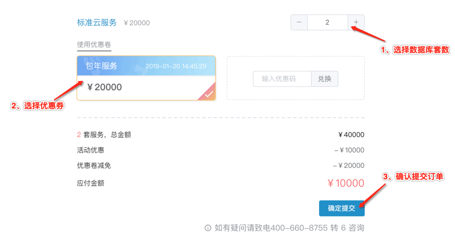This screenshot has width=455, height=241.
Task: Select the 包年服务 coupon card header
Action: coord(102,66)
